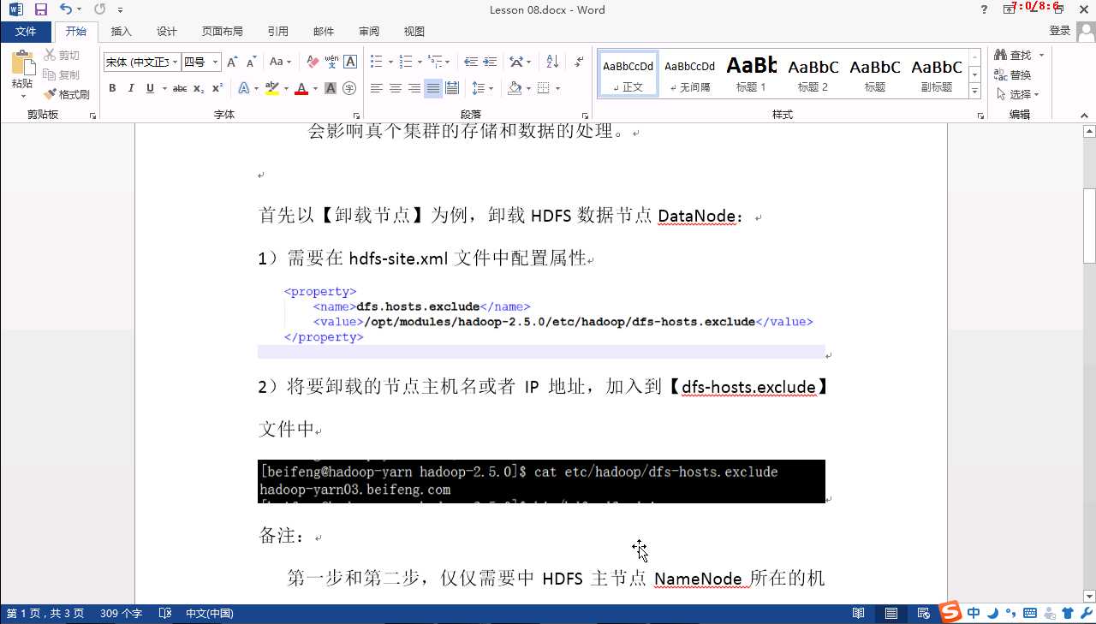Click the Clear Formatting eraser icon

tap(313, 62)
